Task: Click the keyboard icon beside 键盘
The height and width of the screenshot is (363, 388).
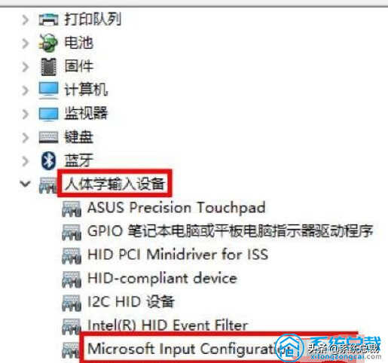Action: 48,137
